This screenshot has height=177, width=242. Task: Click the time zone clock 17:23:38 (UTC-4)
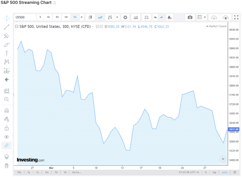pyautogui.click(x=189, y=172)
